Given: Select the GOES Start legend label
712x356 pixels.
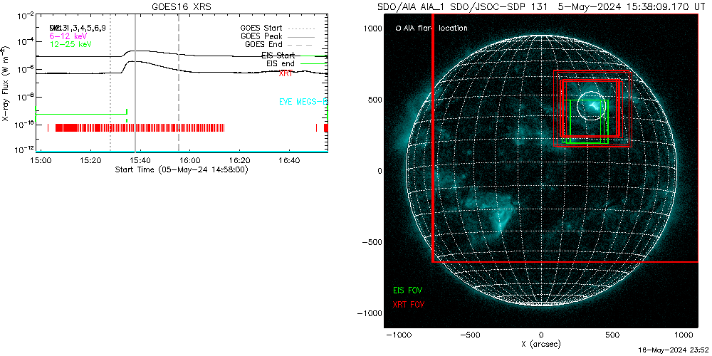Looking at the screenshot, I should (x=261, y=28).
